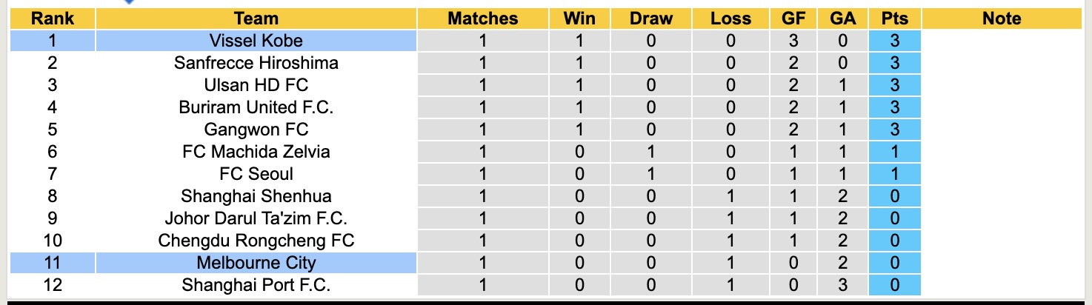The height and width of the screenshot is (305, 1092).
Task: Click Vissel Kobe's highlighted points cell
Action: (x=894, y=41)
